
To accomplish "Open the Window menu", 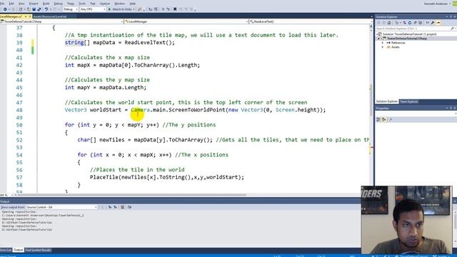I will [x=119, y=4].
